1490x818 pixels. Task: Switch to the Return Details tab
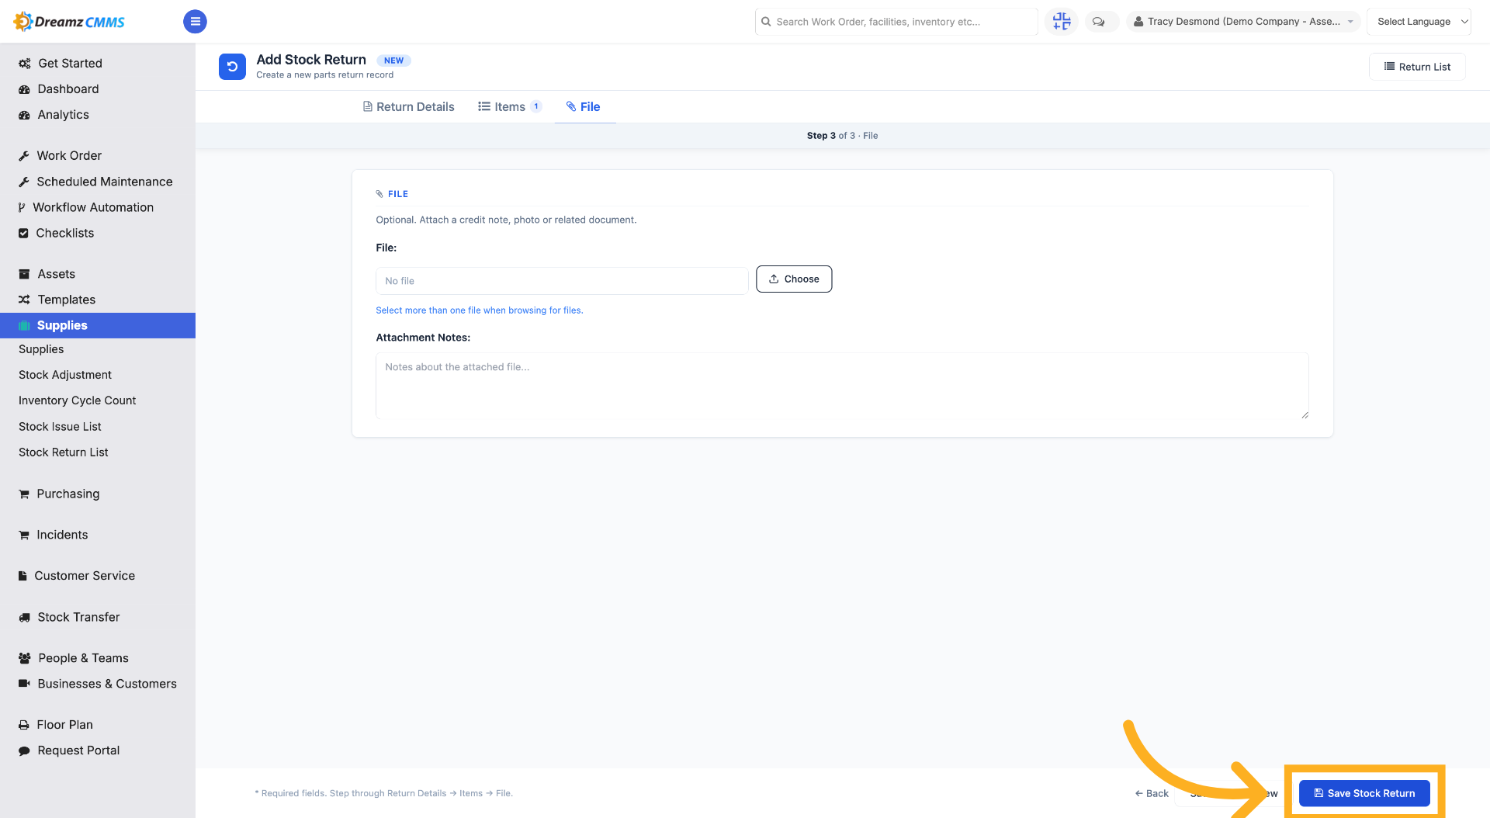point(408,107)
